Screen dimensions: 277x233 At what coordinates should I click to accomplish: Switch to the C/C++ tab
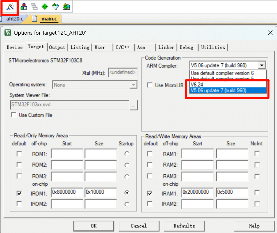[123, 47]
